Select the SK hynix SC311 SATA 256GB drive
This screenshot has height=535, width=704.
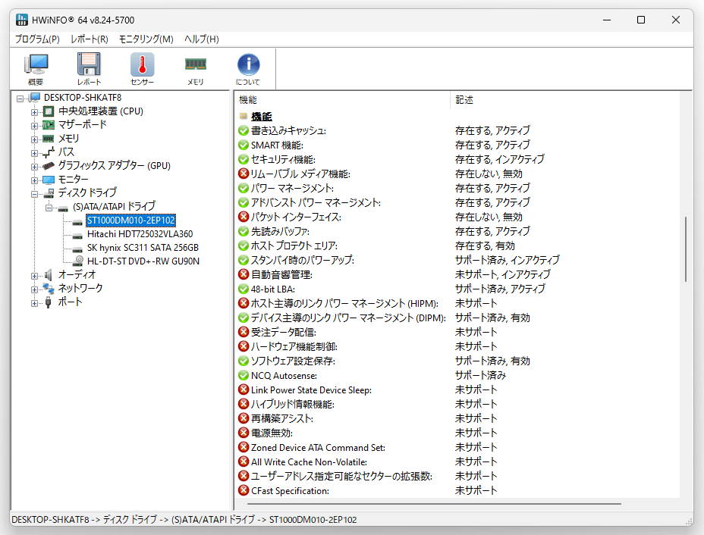(x=143, y=248)
